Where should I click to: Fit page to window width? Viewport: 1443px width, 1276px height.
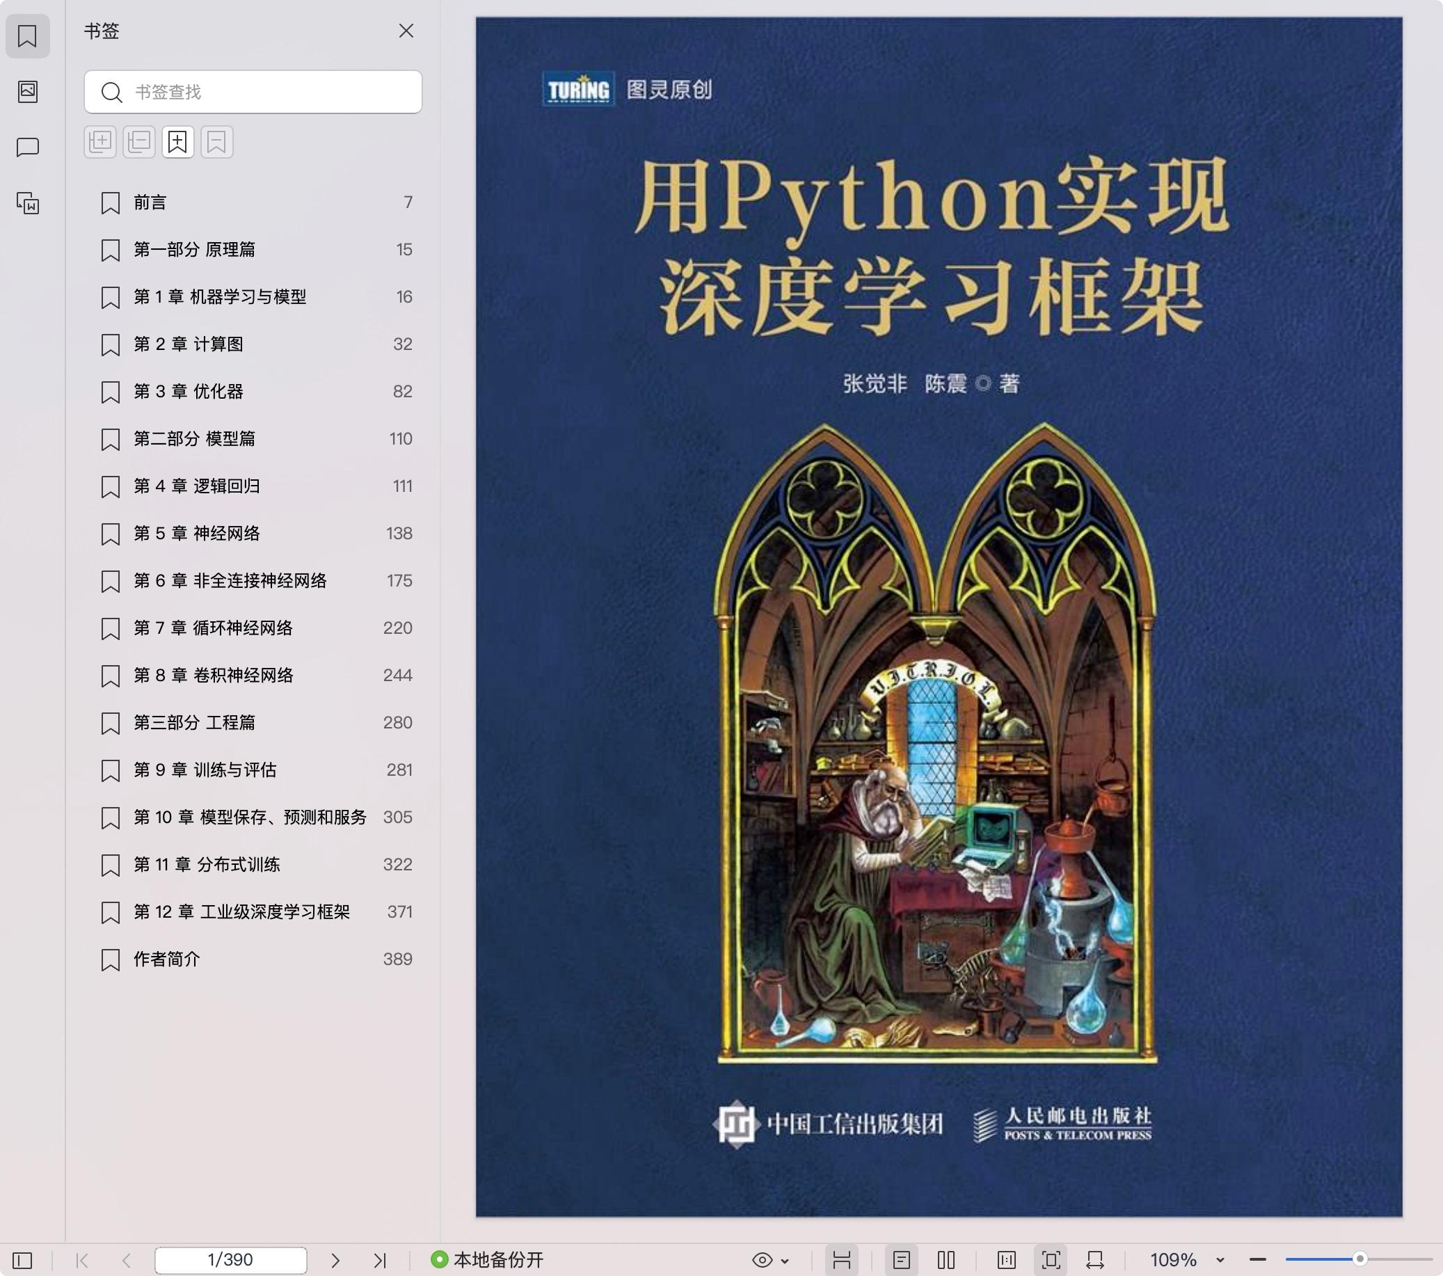coord(1095,1261)
